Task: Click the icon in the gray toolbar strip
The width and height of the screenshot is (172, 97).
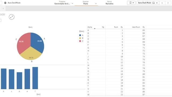Action: click(x=3, y=8)
